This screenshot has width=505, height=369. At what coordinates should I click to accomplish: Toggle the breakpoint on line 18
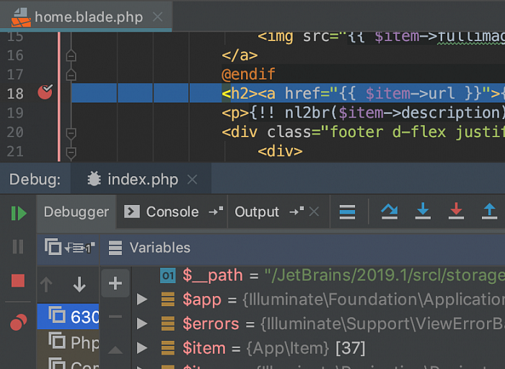point(45,92)
